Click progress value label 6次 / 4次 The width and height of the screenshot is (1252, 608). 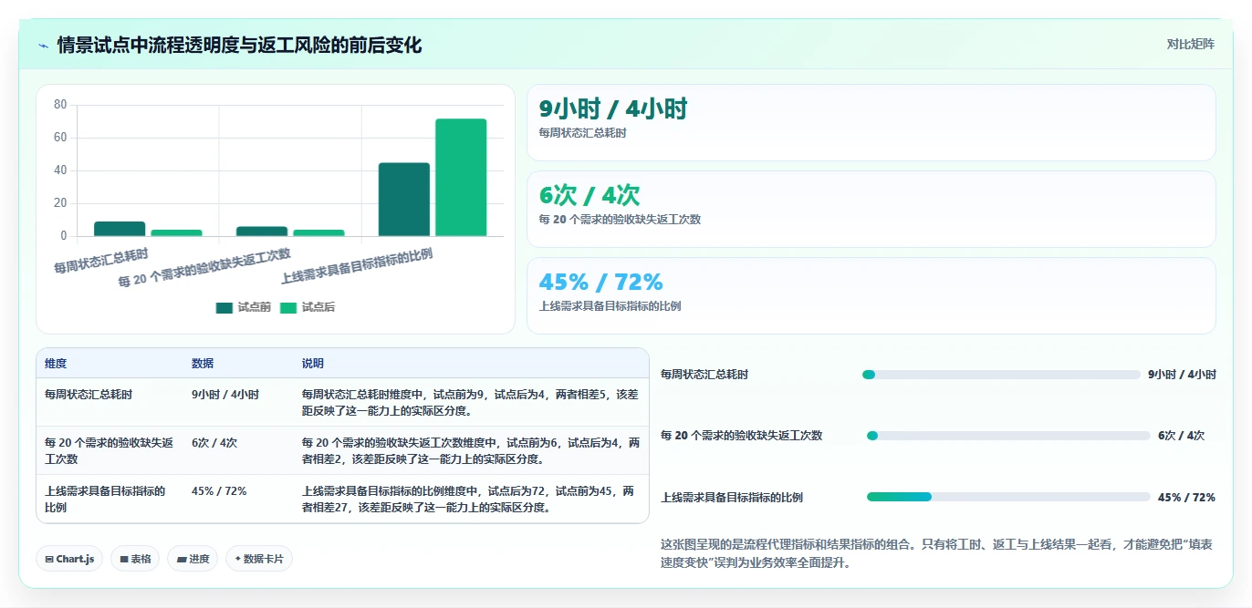[x=1181, y=436]
